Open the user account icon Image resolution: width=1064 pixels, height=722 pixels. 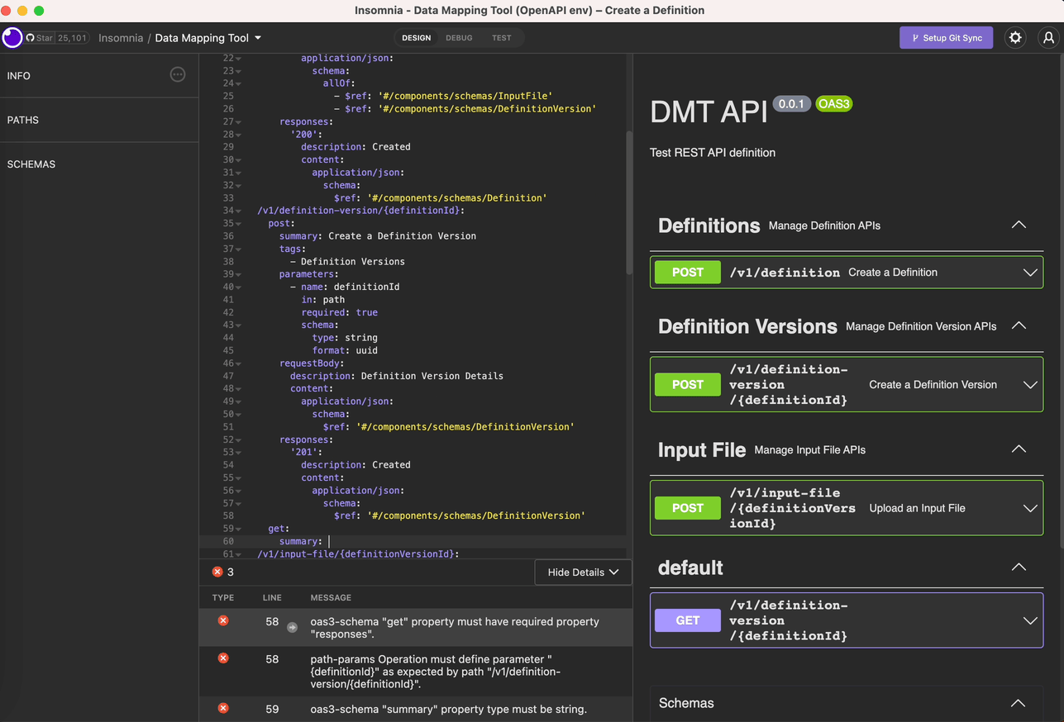[1048, 38]
